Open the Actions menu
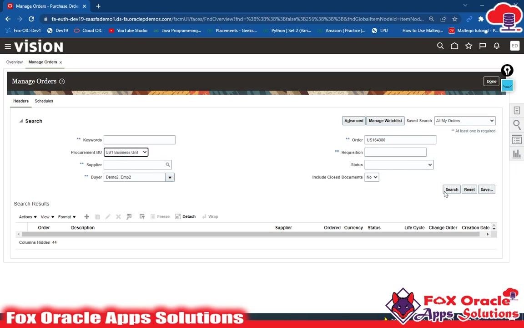Screen dimensions: 524x328 (28, 217)
